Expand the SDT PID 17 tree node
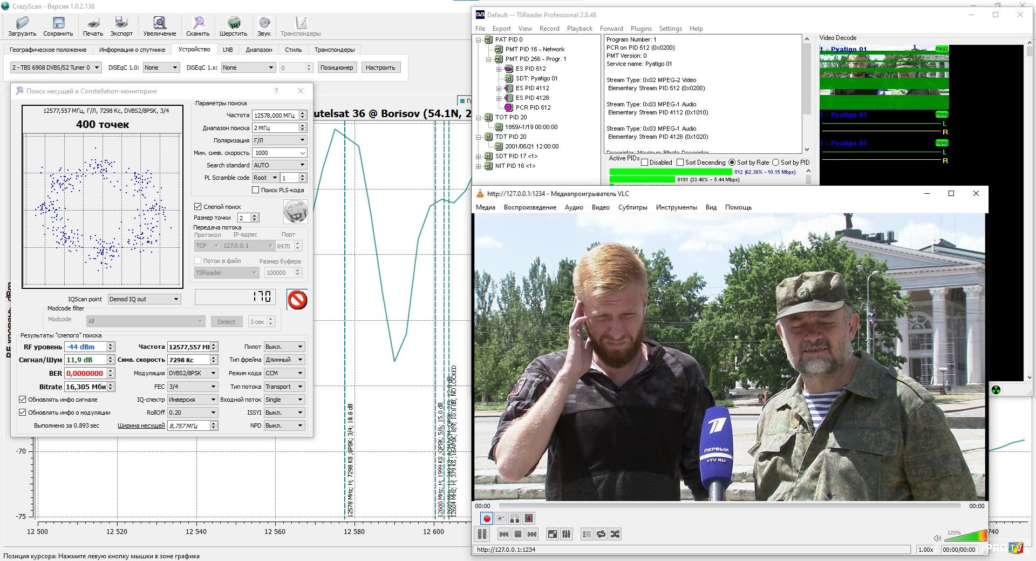 tap(479, 157)
